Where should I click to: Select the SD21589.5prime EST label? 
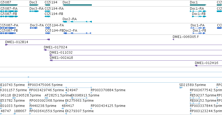(193, 85)
